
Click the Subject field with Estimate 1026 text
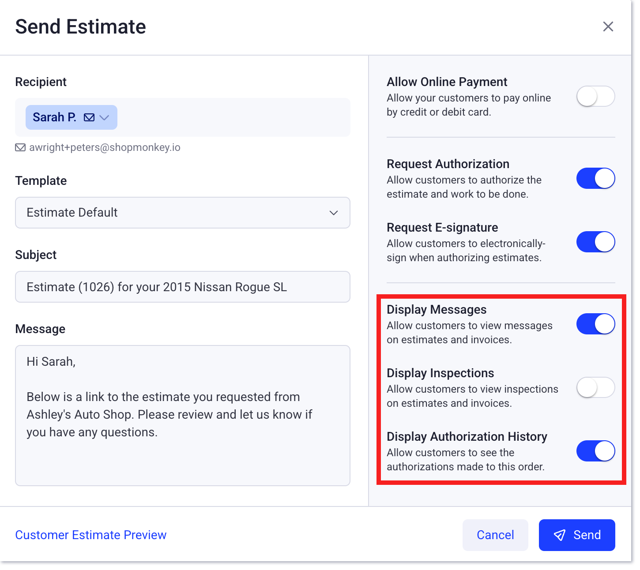pyautogui.click(x=182, y=287)
